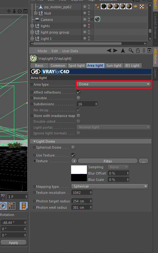Uncheck the Affect reflections checkbox
Screen dimensions: 158x253
(x=78, y=92)
